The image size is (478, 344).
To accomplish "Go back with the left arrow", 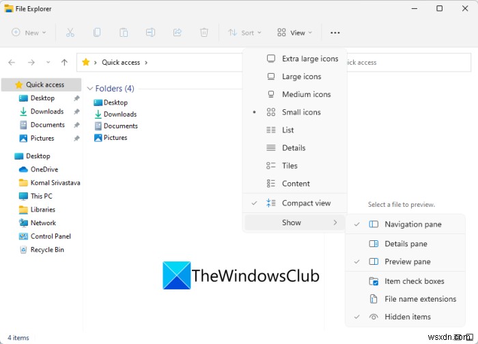I will [12, 63].
